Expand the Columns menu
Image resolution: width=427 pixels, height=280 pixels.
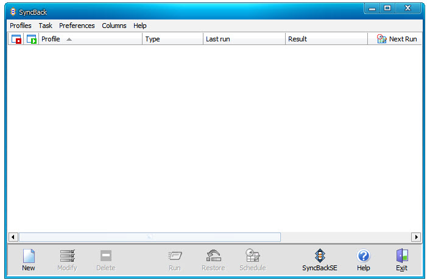click(114, 26)
